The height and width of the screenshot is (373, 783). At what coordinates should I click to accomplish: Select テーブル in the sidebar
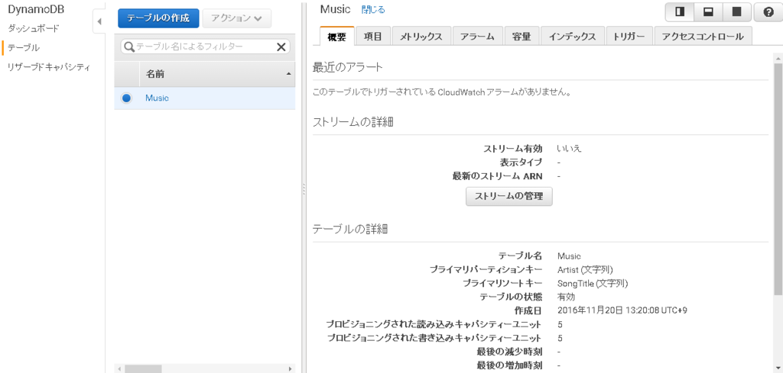(x=24, y=48)
